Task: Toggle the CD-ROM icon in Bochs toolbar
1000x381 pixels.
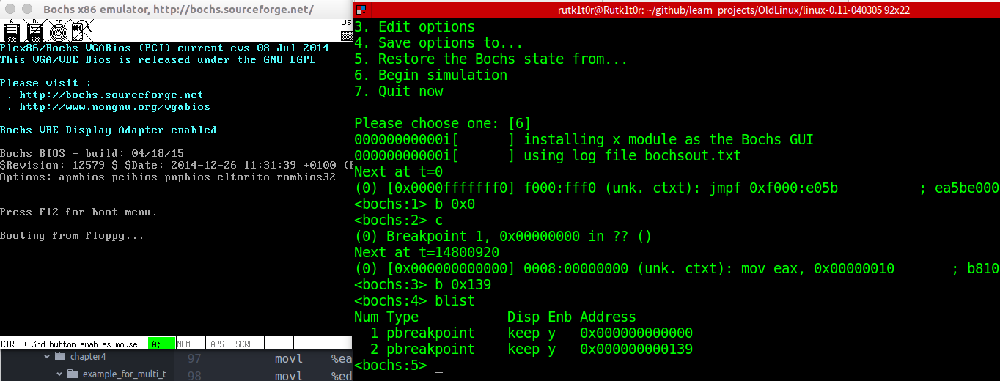Action: pyautogui.click(x=58, y=31)
